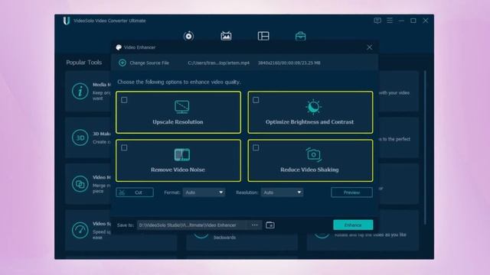The image size is (490, 275).
Task: Open the Resolution dropdown
Action: point(282,192)
